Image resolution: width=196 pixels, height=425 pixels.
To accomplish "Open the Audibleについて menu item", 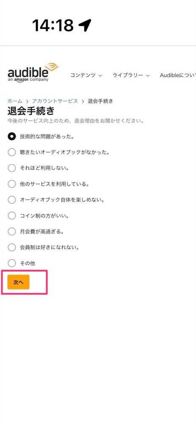I will point(178,75).
